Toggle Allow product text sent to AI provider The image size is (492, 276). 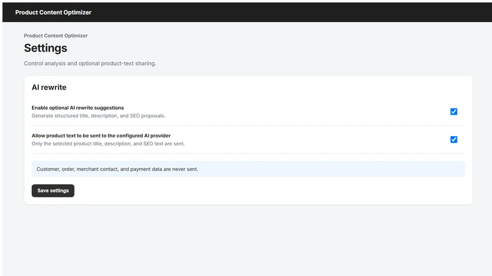[454, 140]
